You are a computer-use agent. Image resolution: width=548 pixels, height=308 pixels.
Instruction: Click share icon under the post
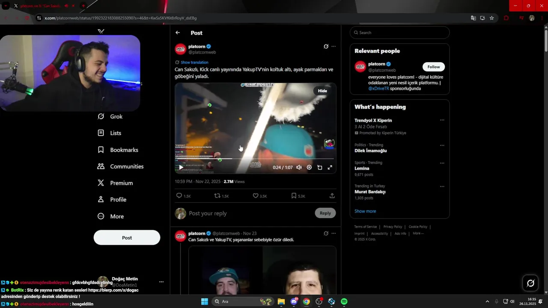click(332, 195)
